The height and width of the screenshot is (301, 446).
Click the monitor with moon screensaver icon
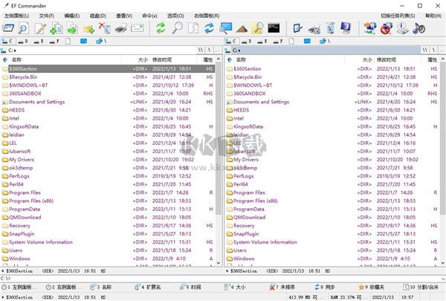[x=346, y=28]
